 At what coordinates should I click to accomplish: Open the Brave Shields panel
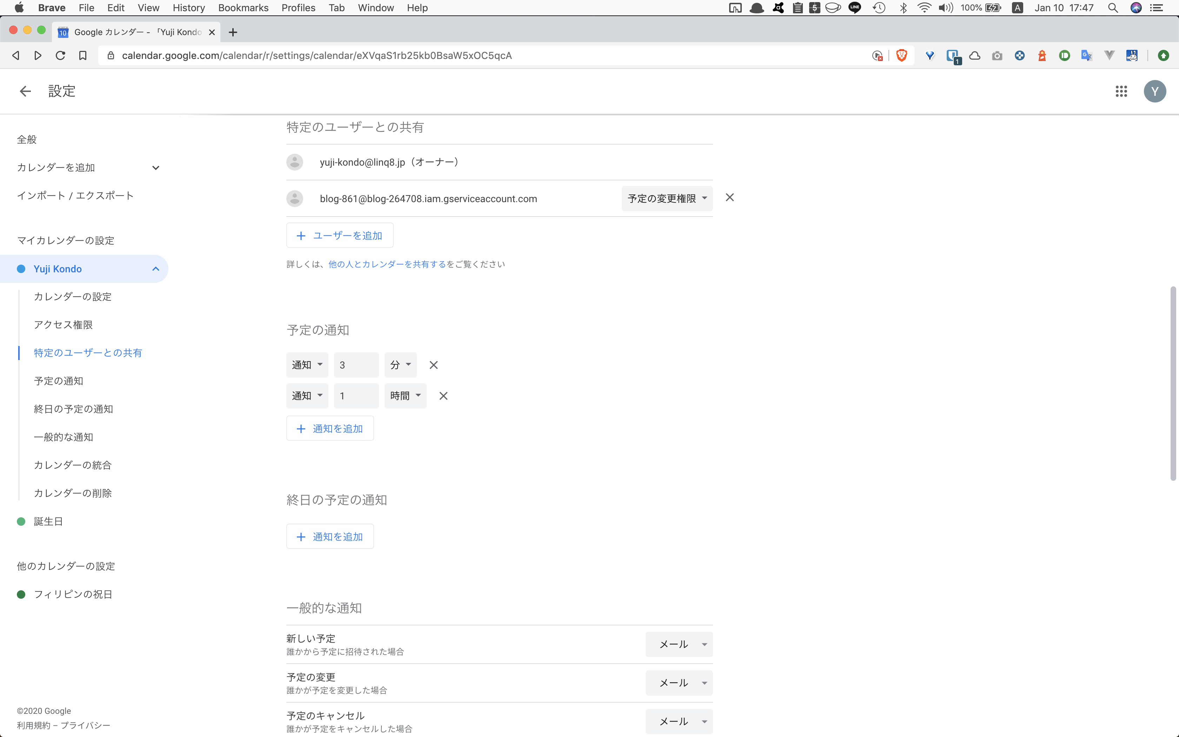point(901,55)
